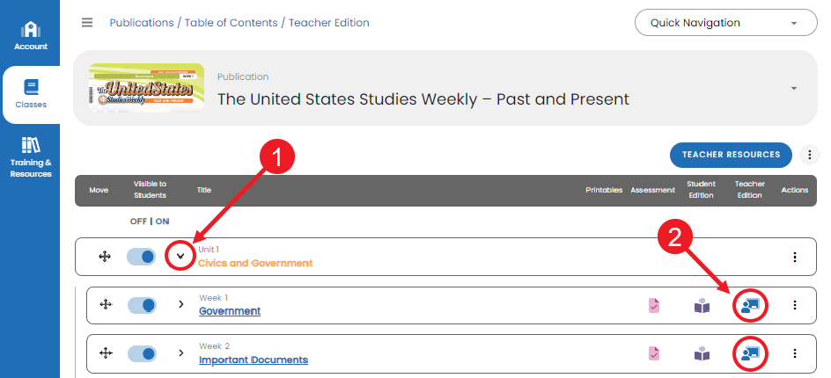Open three-dot actions menu for Government row
This screenshot has height=378, width=831.
(x=794, y=305)
